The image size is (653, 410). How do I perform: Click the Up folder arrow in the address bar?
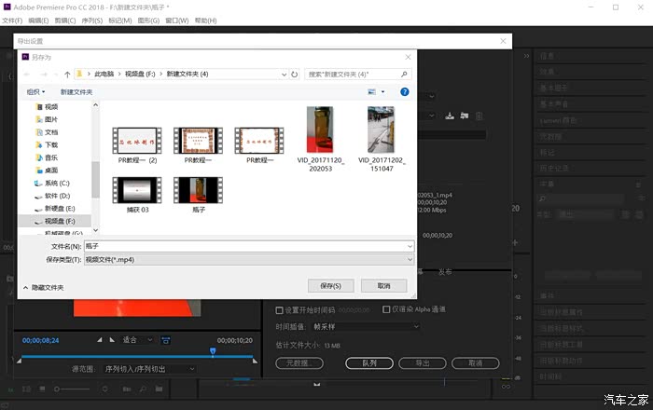click(67, 74)
